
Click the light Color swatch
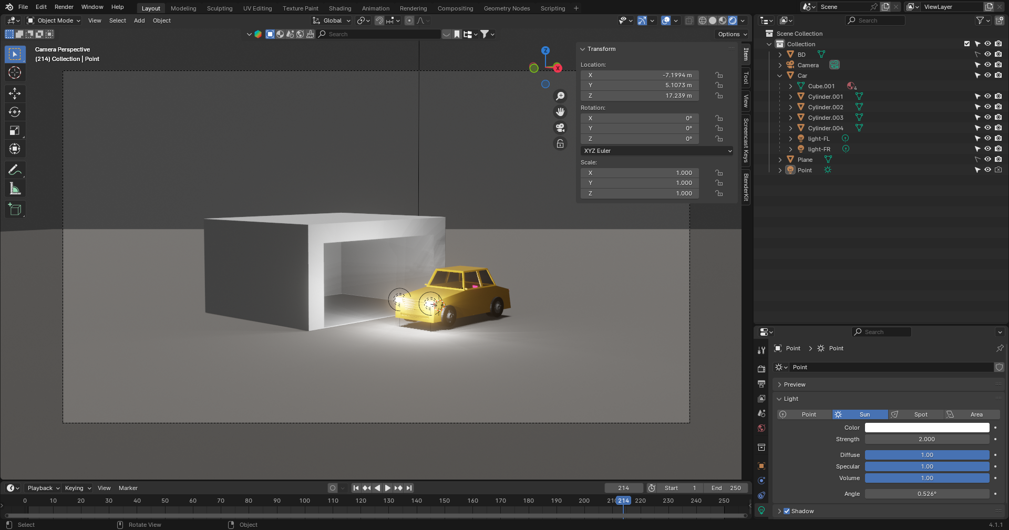[926, 428]
